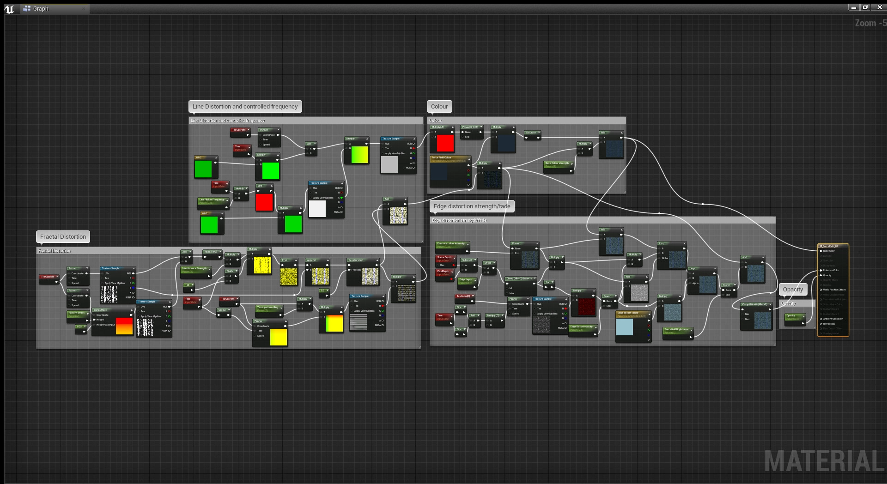Viewport: 887px width, 484px height.
Task: Expand the Saturate node preview arrow
Action: (539, 133)
